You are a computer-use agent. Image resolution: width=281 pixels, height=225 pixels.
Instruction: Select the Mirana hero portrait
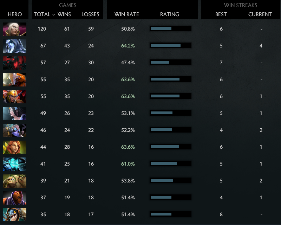[x=13, y=113]
